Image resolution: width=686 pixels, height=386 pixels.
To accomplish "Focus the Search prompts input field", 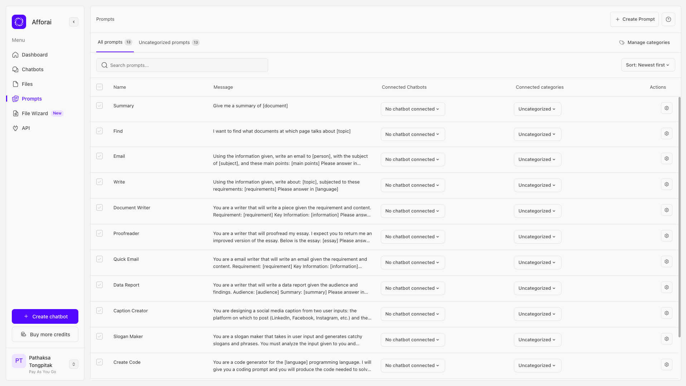I will pyautogui.click(x=182, y=65).
